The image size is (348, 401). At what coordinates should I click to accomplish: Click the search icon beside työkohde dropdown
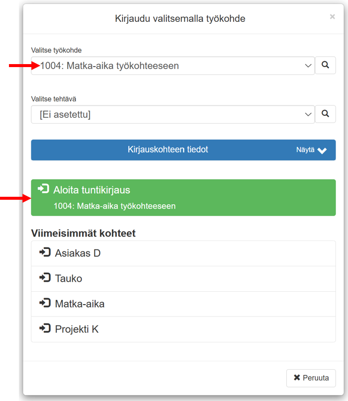pos(325,65)
